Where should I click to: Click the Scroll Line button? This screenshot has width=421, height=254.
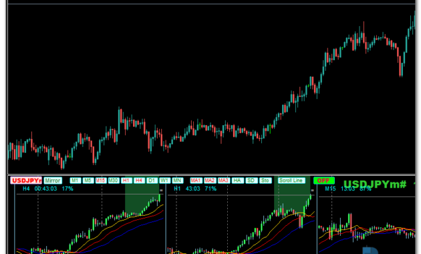pos(291,180)
